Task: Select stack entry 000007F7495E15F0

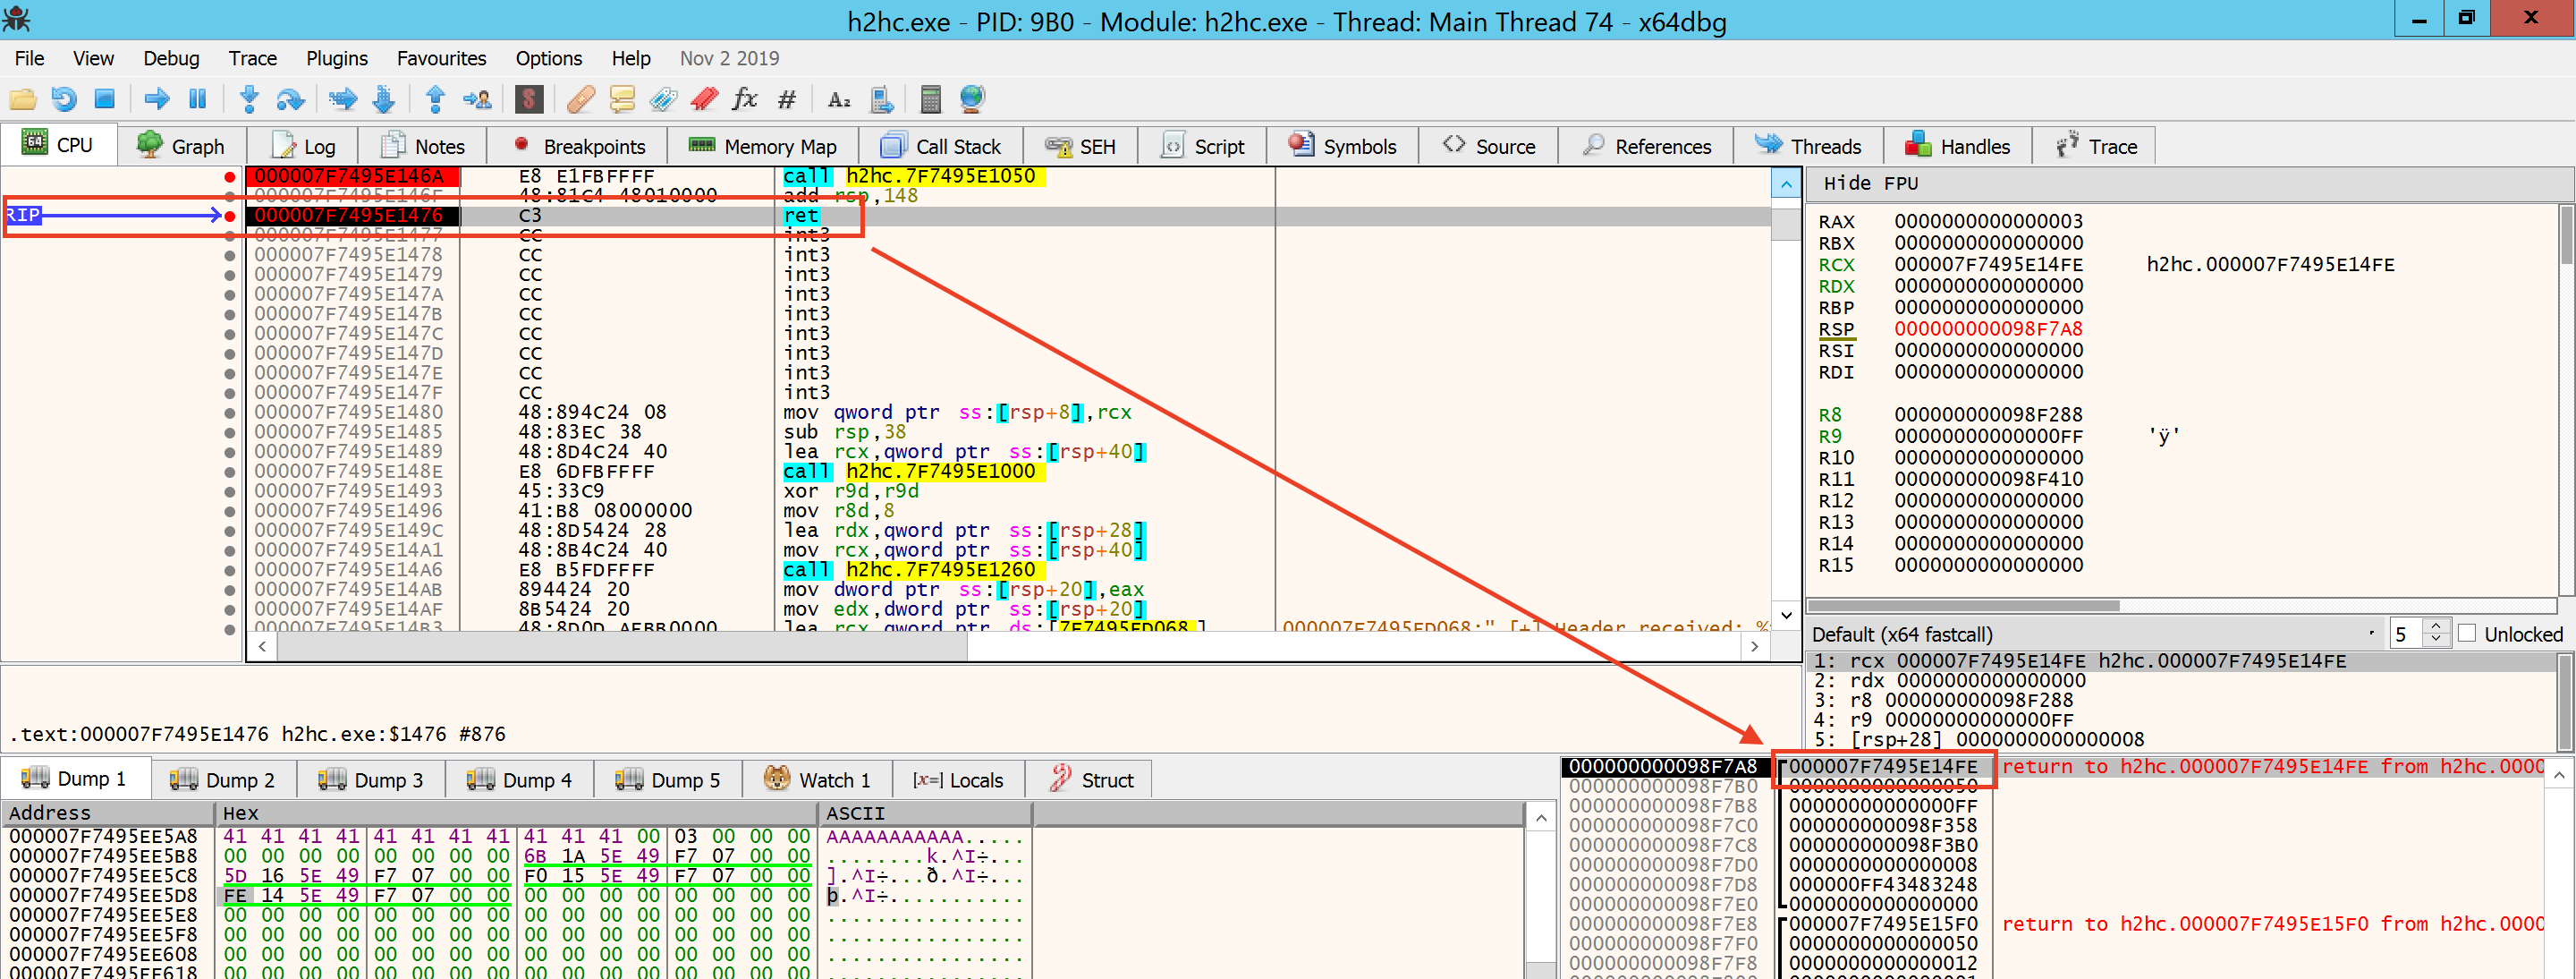Action: [1883, 924]
